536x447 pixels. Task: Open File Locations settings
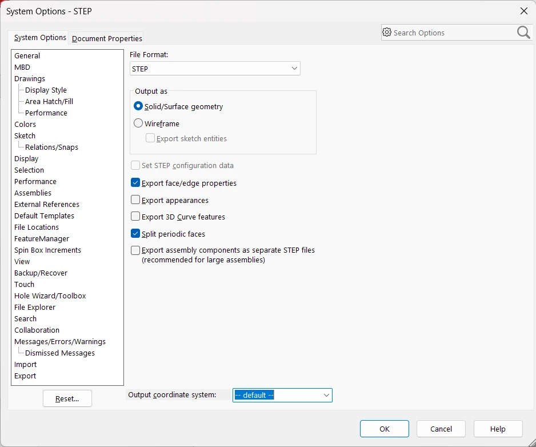37,227
